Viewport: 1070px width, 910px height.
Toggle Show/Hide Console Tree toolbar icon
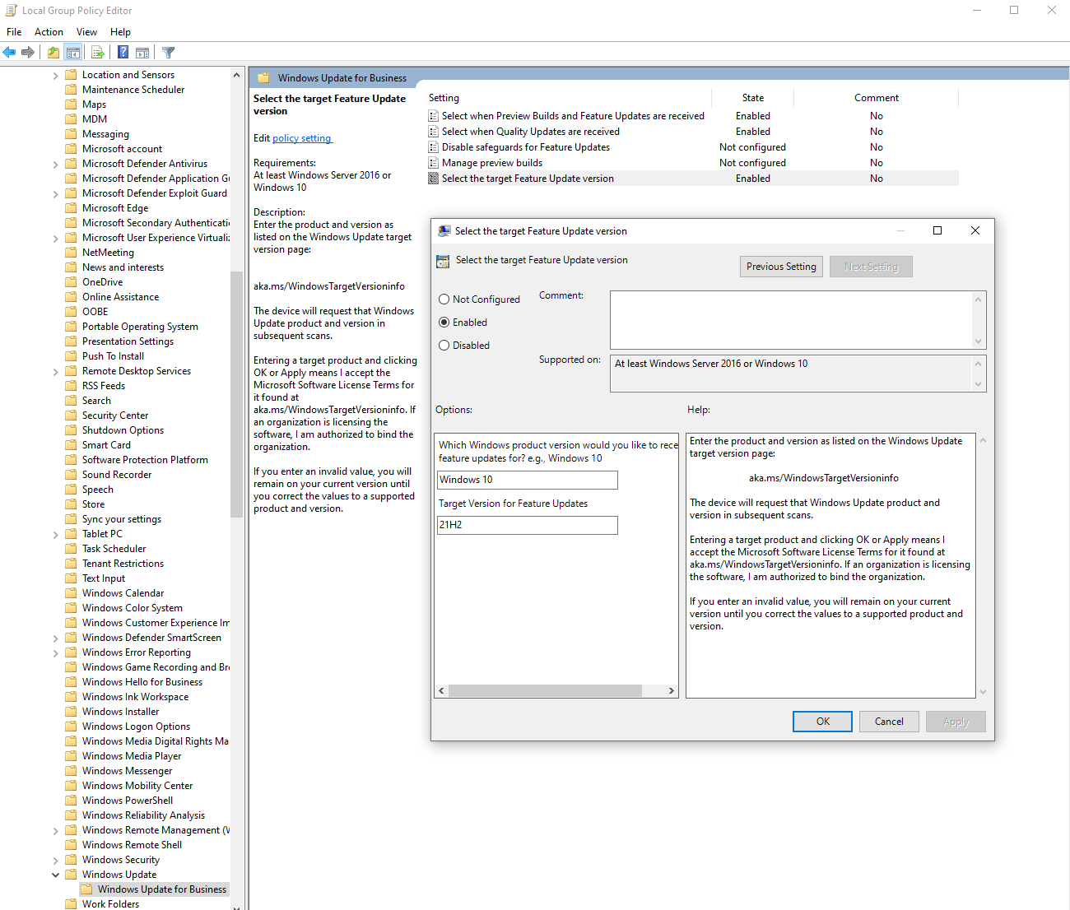73,53
